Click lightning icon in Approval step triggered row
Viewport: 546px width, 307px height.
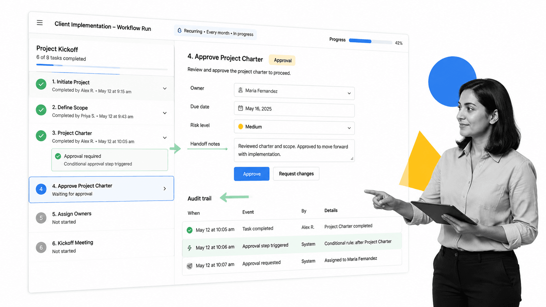[189, 248]
